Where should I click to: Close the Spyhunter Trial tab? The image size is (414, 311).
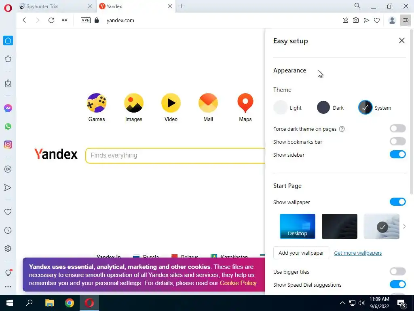(90, 6)
